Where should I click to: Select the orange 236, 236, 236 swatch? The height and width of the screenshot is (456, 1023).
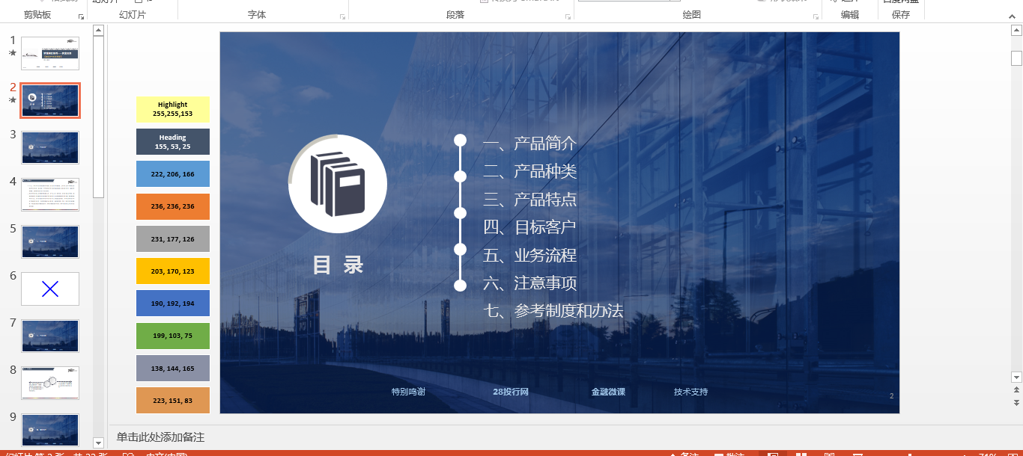pos(173,206)
